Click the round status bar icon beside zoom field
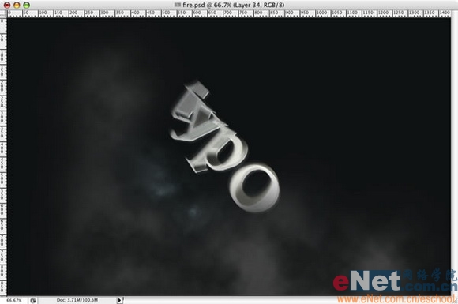 [x=33, y=300]
